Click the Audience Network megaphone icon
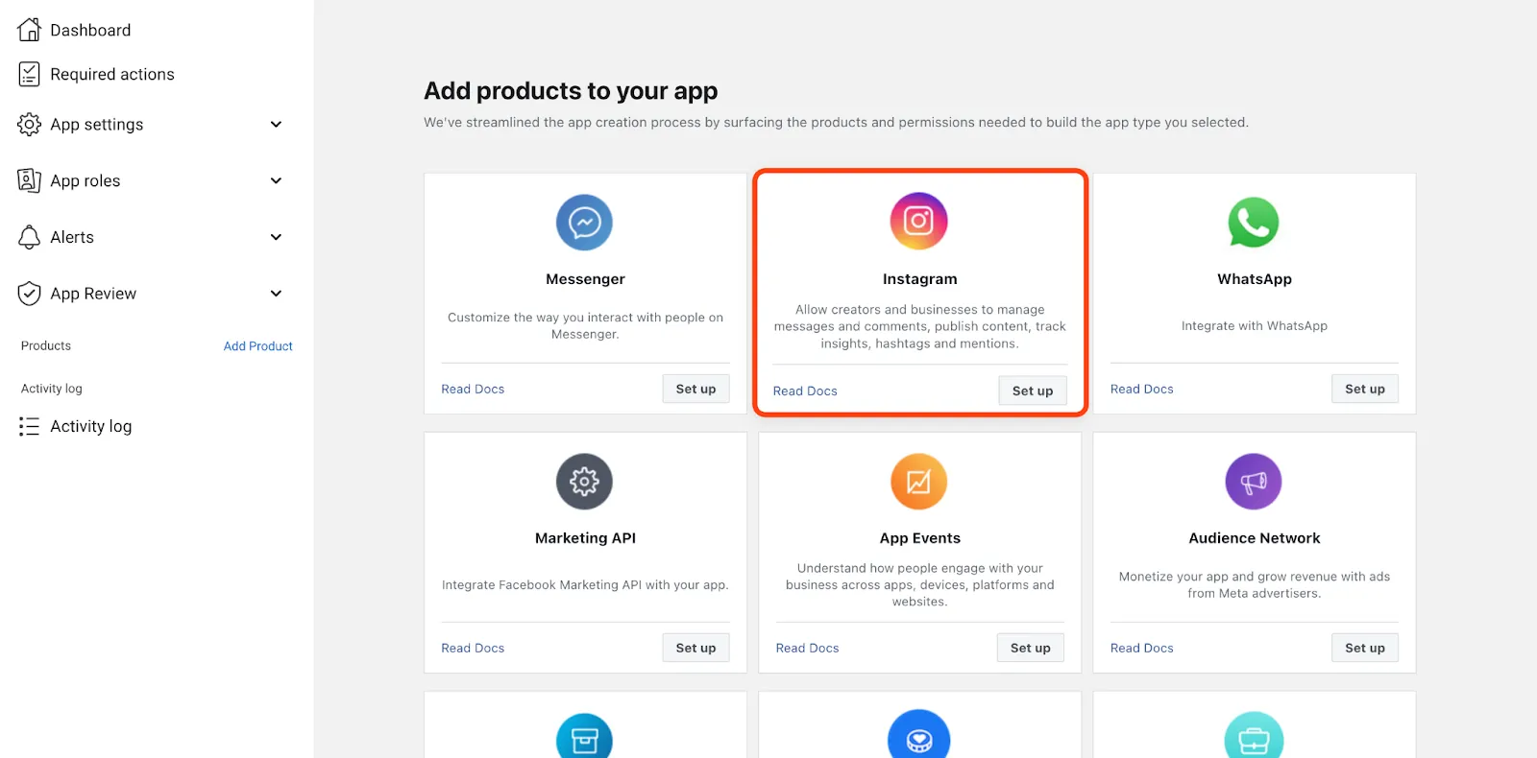Screen dimensions: 1537x758 tap(1254, 482)
